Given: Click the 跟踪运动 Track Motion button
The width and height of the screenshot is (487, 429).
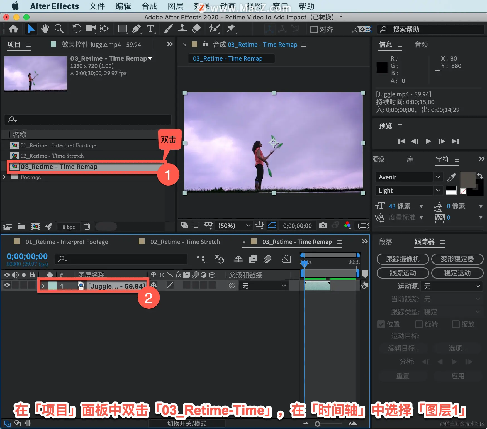Looking at the screenshot, I should [x=403, y=273].
